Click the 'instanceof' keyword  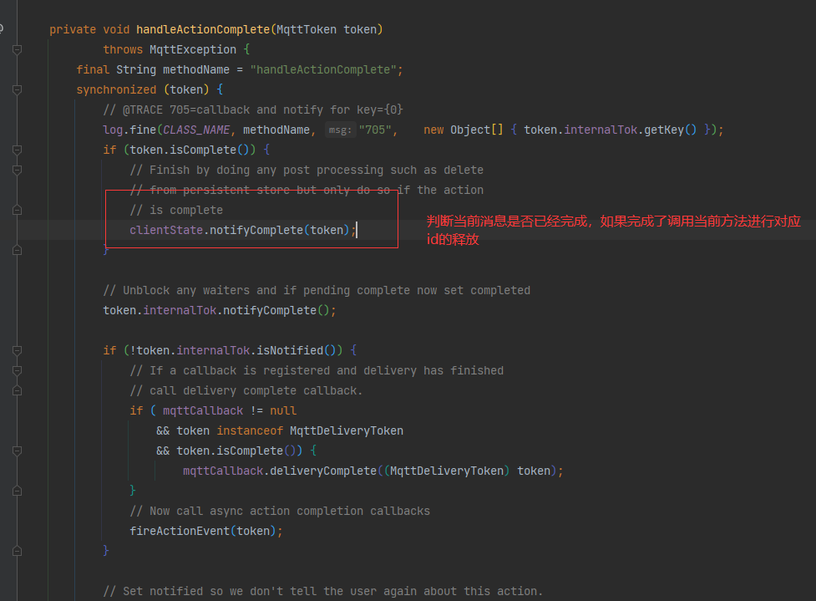click(250, 430)
